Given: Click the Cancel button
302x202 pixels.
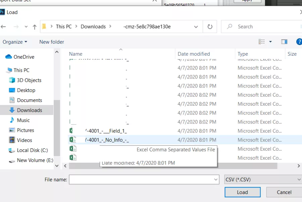Looking at the screenshot, I should pyautogui.click(x=284, y=192).
